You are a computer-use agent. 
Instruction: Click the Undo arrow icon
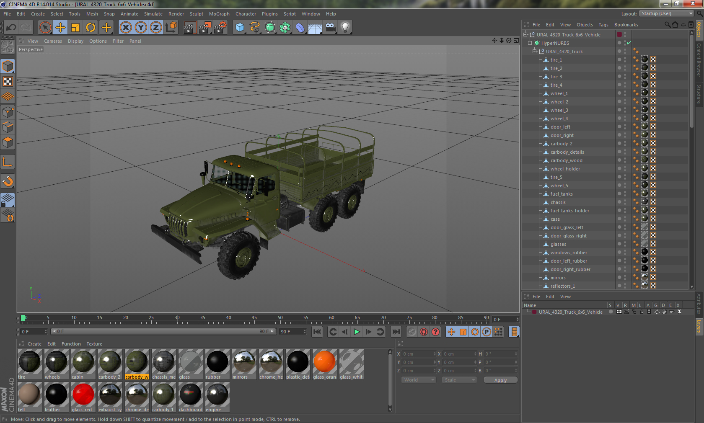click(11, 28)
